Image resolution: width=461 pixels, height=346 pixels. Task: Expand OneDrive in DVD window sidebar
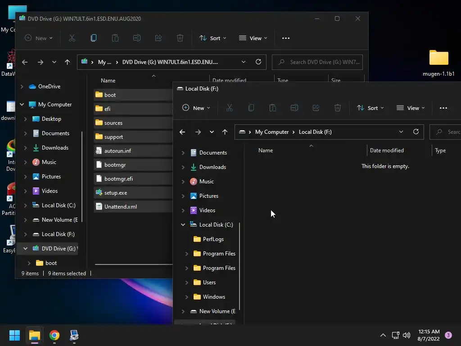point(22,86)
